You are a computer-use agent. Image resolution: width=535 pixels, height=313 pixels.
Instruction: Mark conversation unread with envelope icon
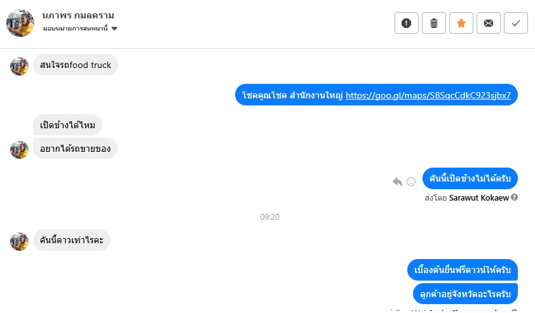[x=488, y=23]
